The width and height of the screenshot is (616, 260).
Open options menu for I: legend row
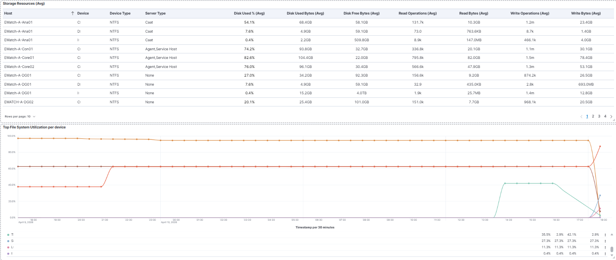(605, 253)
